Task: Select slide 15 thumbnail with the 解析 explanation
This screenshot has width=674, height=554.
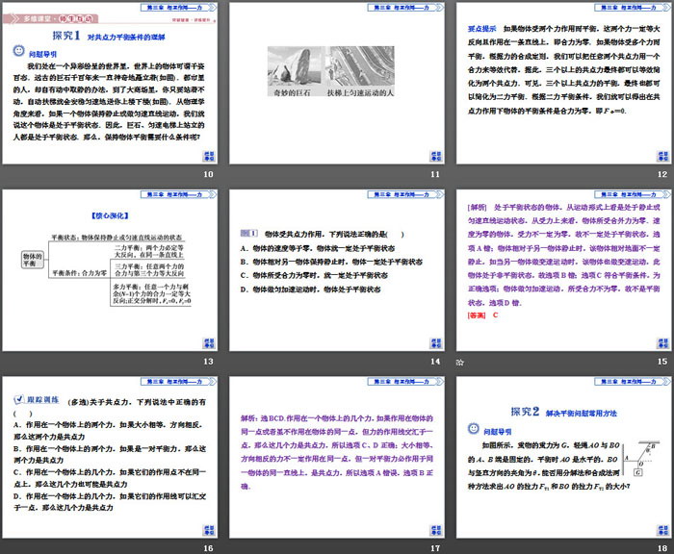Action: click(563, 270)
